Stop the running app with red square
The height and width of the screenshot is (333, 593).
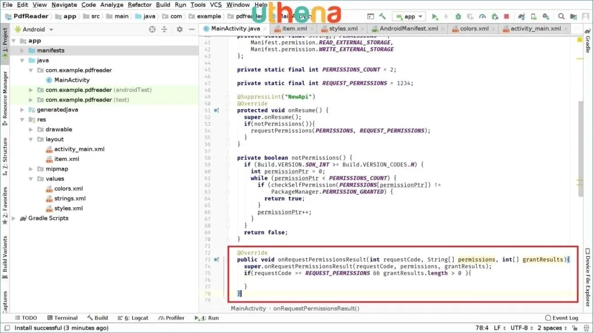click(507, 17)
